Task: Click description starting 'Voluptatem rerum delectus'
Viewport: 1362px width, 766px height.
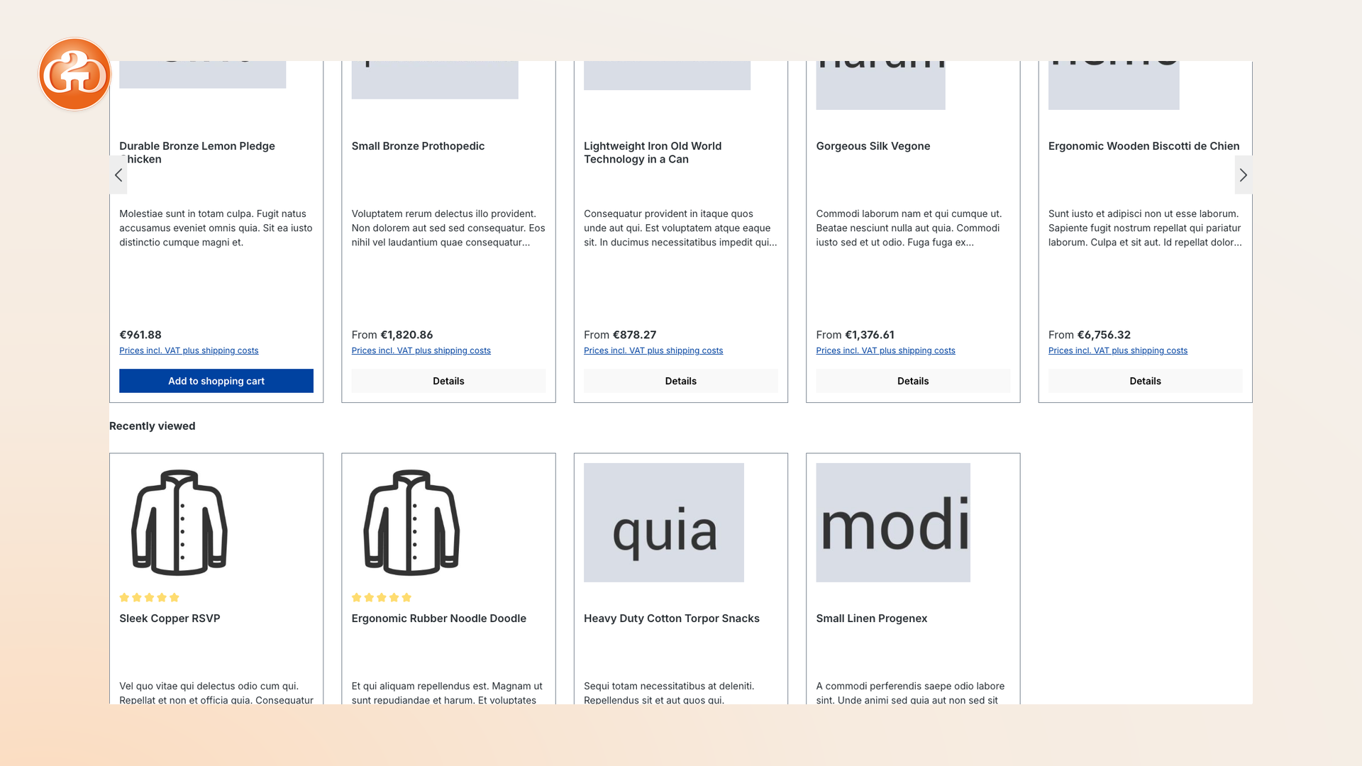Action: (x=448, y=228)
